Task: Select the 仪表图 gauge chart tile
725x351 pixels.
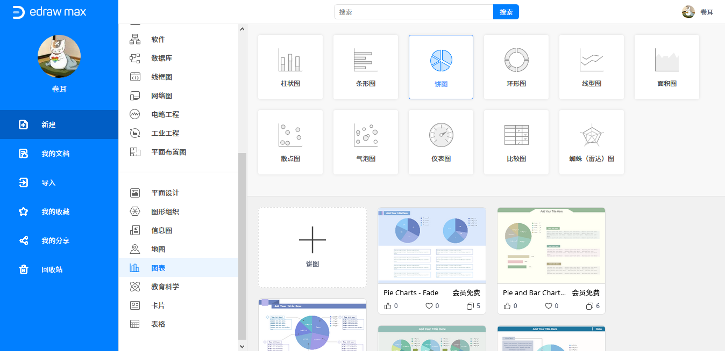Action: 441,142
